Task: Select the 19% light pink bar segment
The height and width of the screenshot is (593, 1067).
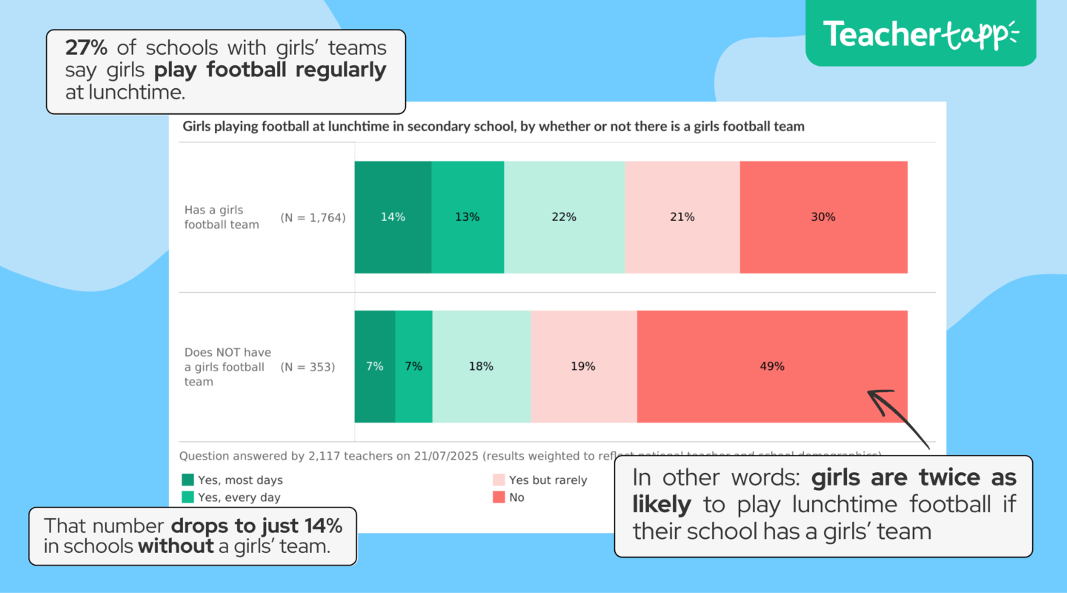Action: pyautogui.click(x=583, y=366)
